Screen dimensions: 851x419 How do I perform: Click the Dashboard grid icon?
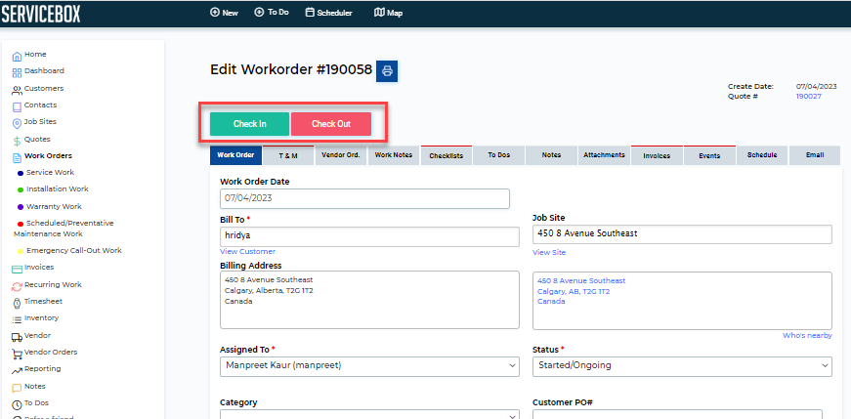(17, 72)
